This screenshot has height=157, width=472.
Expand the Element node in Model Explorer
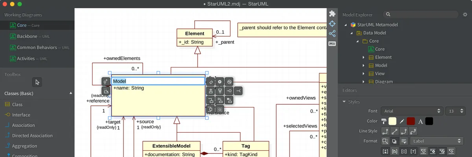pyautogui.click(x=364, y=57)
